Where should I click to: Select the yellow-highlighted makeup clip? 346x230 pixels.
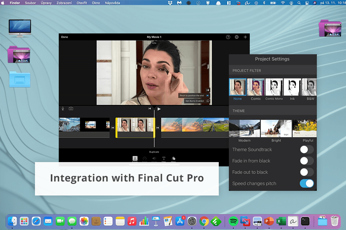[x=135, y=128]
